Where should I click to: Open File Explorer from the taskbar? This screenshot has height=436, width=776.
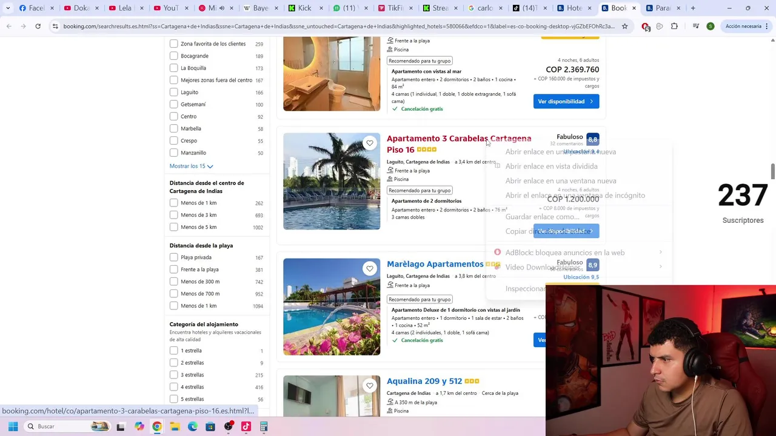(175, 426)
